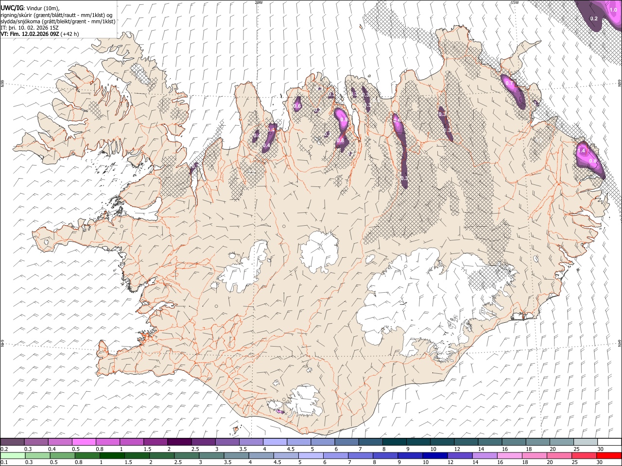Screen dimensions: 622x466
Task: Click the '30' label on the snow legend row
Action: coord(600,449)
